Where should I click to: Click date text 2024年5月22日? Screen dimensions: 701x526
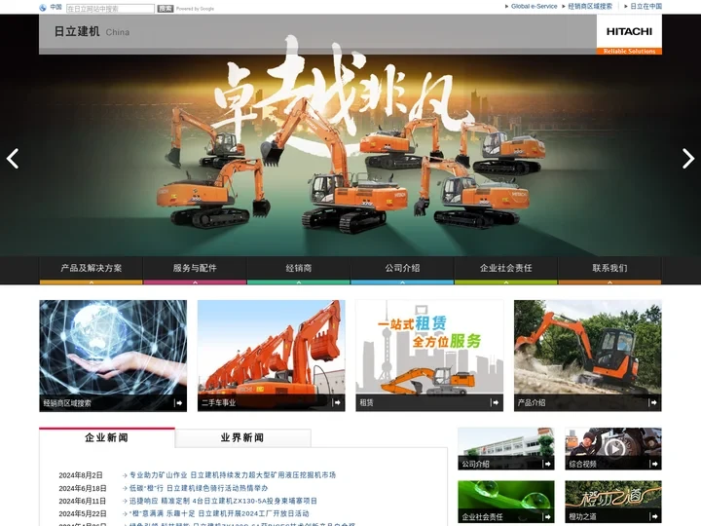(x=83, y=513)
